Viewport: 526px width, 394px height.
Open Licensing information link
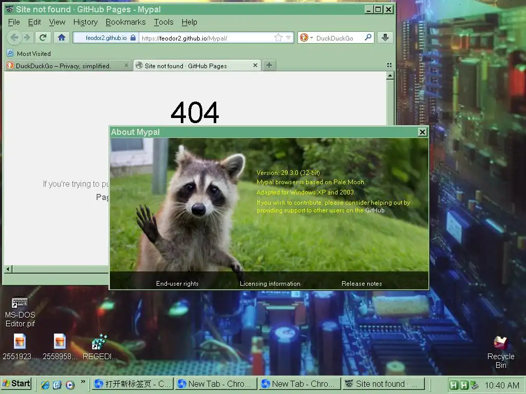coord(270,283)
